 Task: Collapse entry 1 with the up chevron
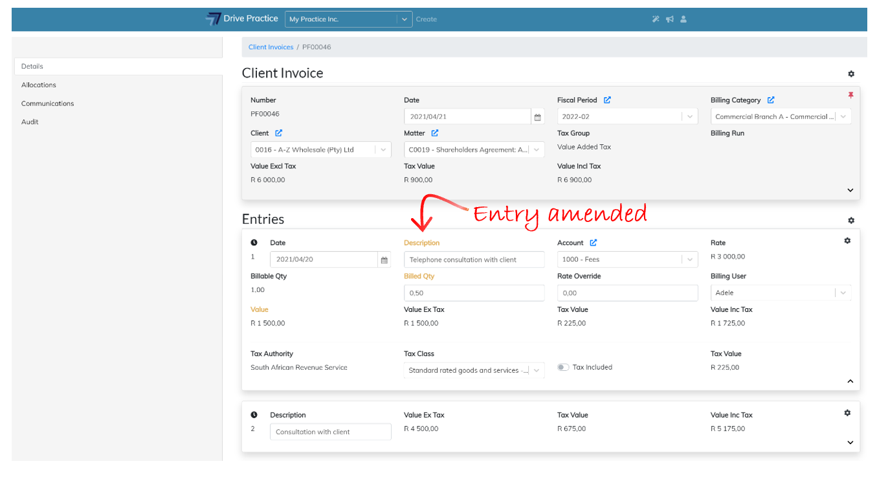tap(850, 381)
